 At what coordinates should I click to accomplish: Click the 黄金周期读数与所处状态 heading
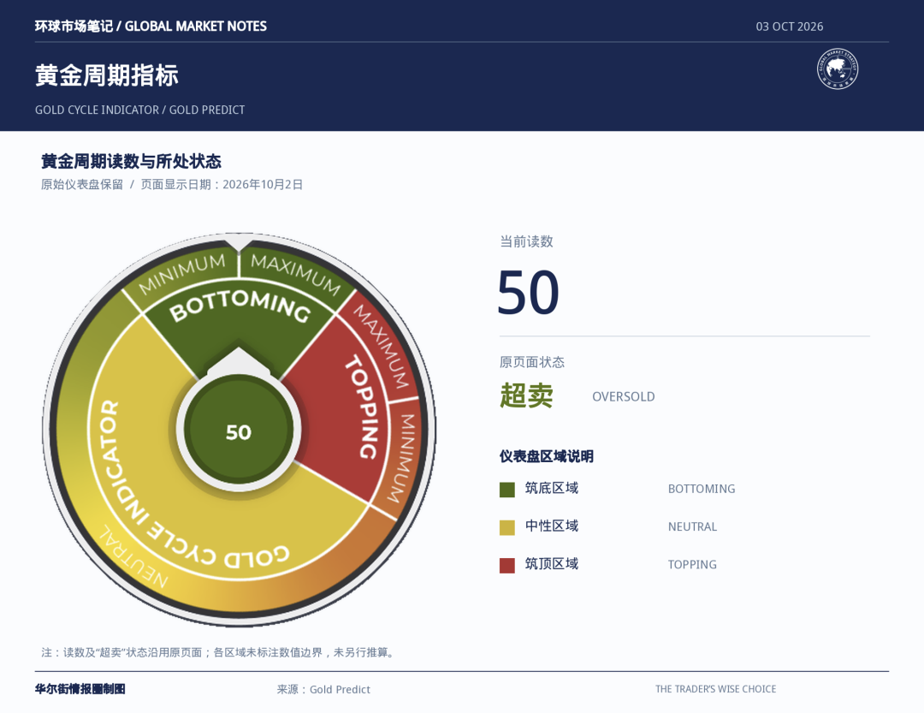131,161
